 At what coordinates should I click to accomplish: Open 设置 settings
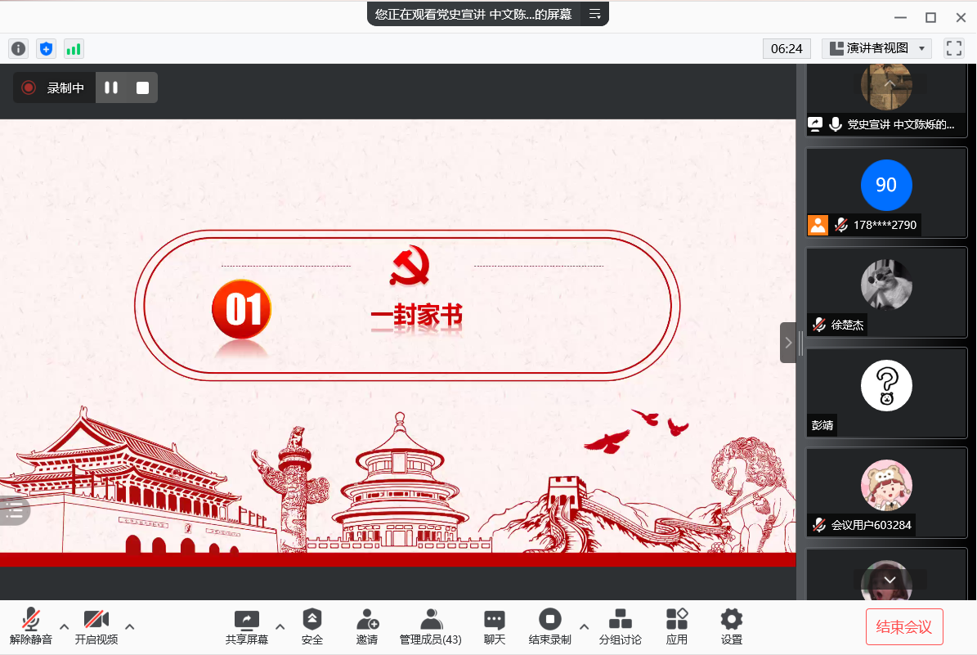coord(731,627)
